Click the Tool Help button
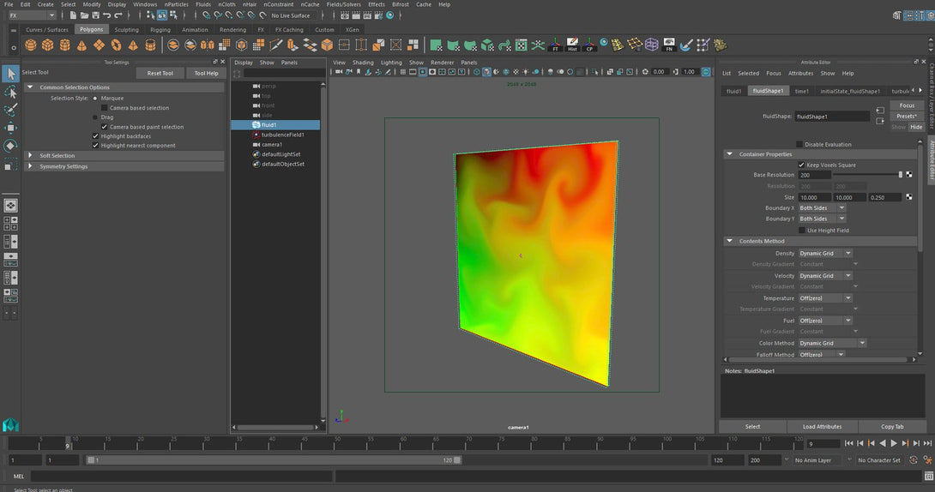The width and height of the screenshot is (935, 492). [207, 73]
